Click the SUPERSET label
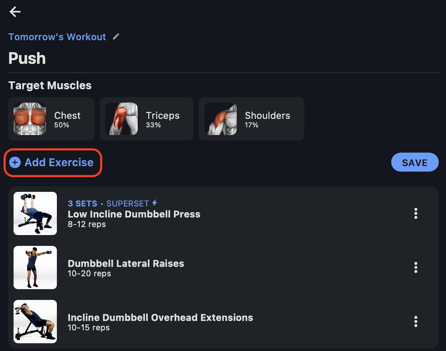Screen dimensions: 446x351 [x=127, y=204]
